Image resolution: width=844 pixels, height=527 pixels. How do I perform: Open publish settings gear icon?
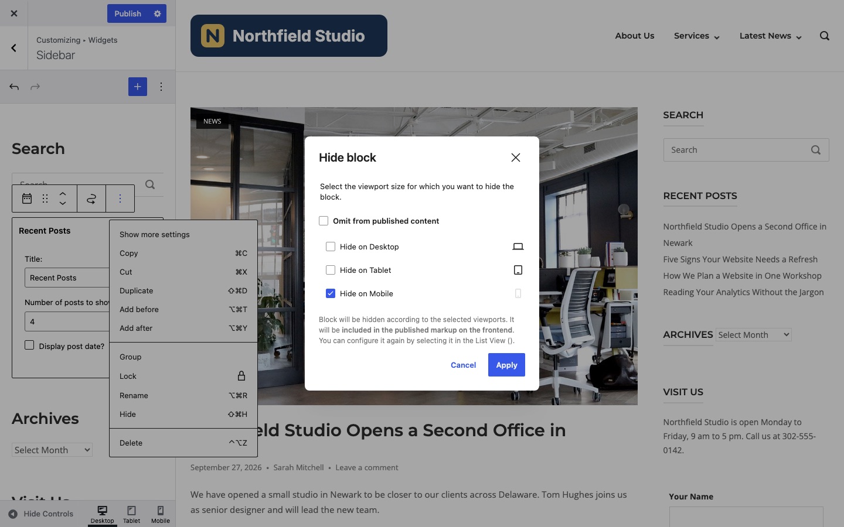(157, 13)
